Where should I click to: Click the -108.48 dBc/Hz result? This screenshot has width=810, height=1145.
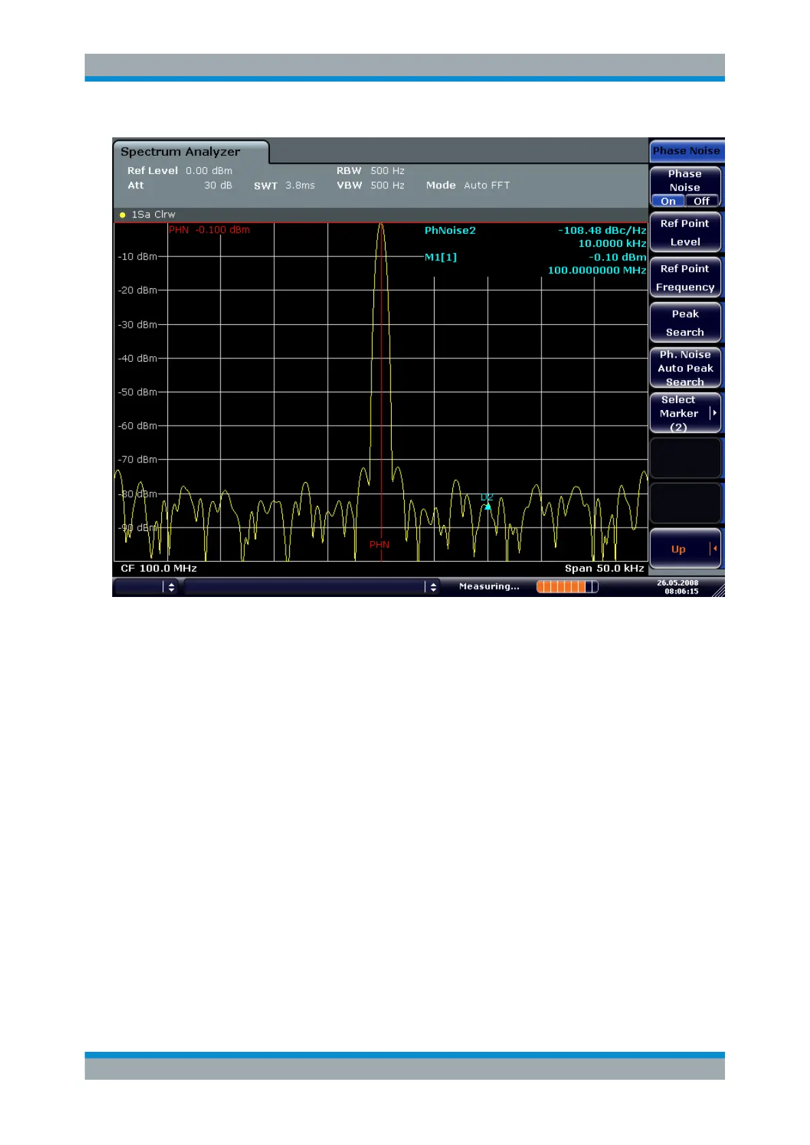pos(603,230)
